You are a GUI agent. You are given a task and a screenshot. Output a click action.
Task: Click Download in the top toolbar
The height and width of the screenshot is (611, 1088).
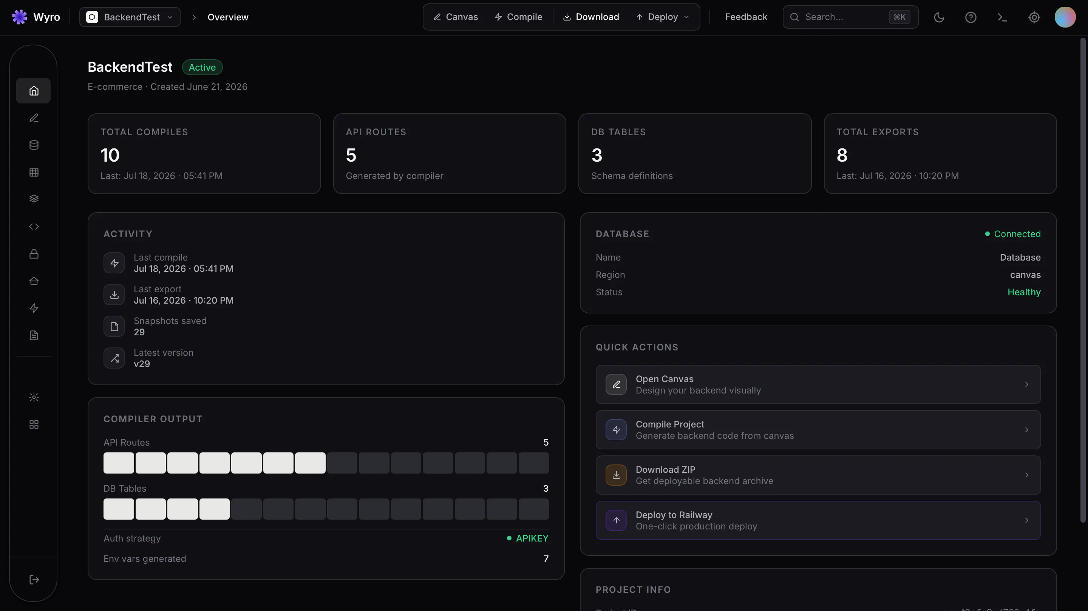point(591,17)
